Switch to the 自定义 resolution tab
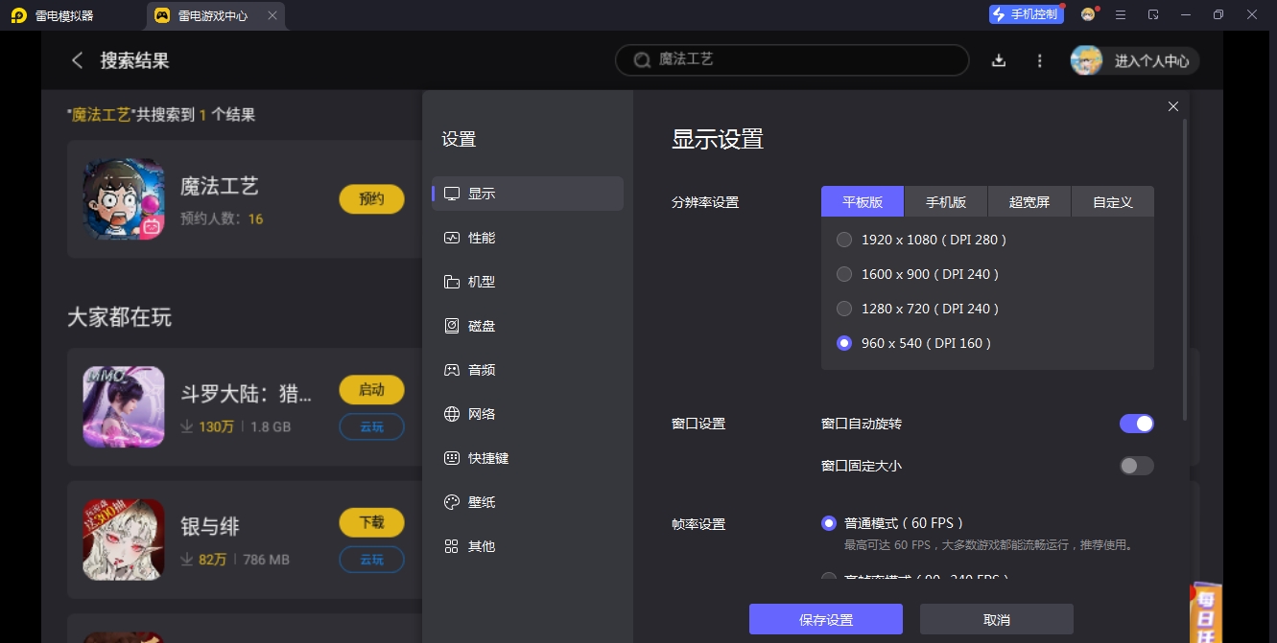Viewport: 1277px width, 643px height. pos(1113,202)
